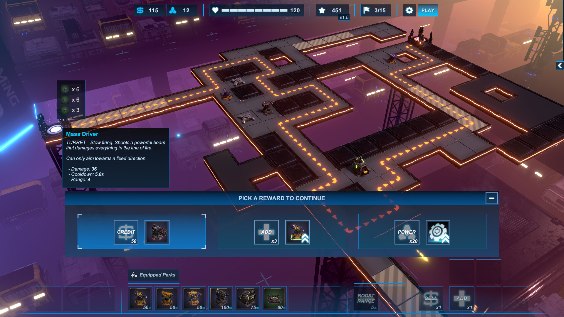Click the settings gear icon top-right
The width and height of the screenshot is (564, 317).
click(409, 10)
